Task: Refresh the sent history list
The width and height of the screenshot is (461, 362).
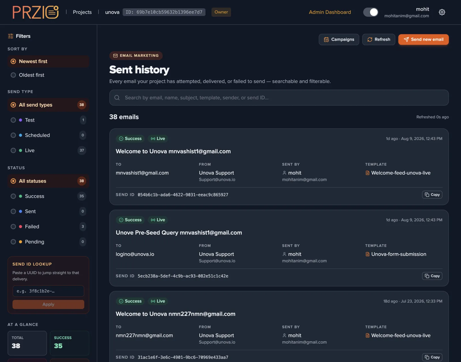Action: (379, 39)
